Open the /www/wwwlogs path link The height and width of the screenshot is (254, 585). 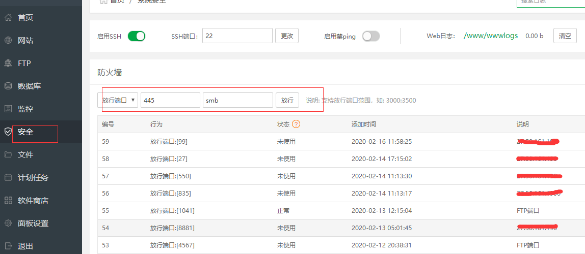click(491, 36)
